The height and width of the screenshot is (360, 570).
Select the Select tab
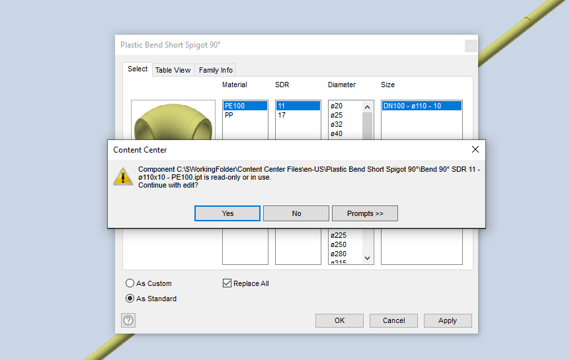tap(138, 69)
